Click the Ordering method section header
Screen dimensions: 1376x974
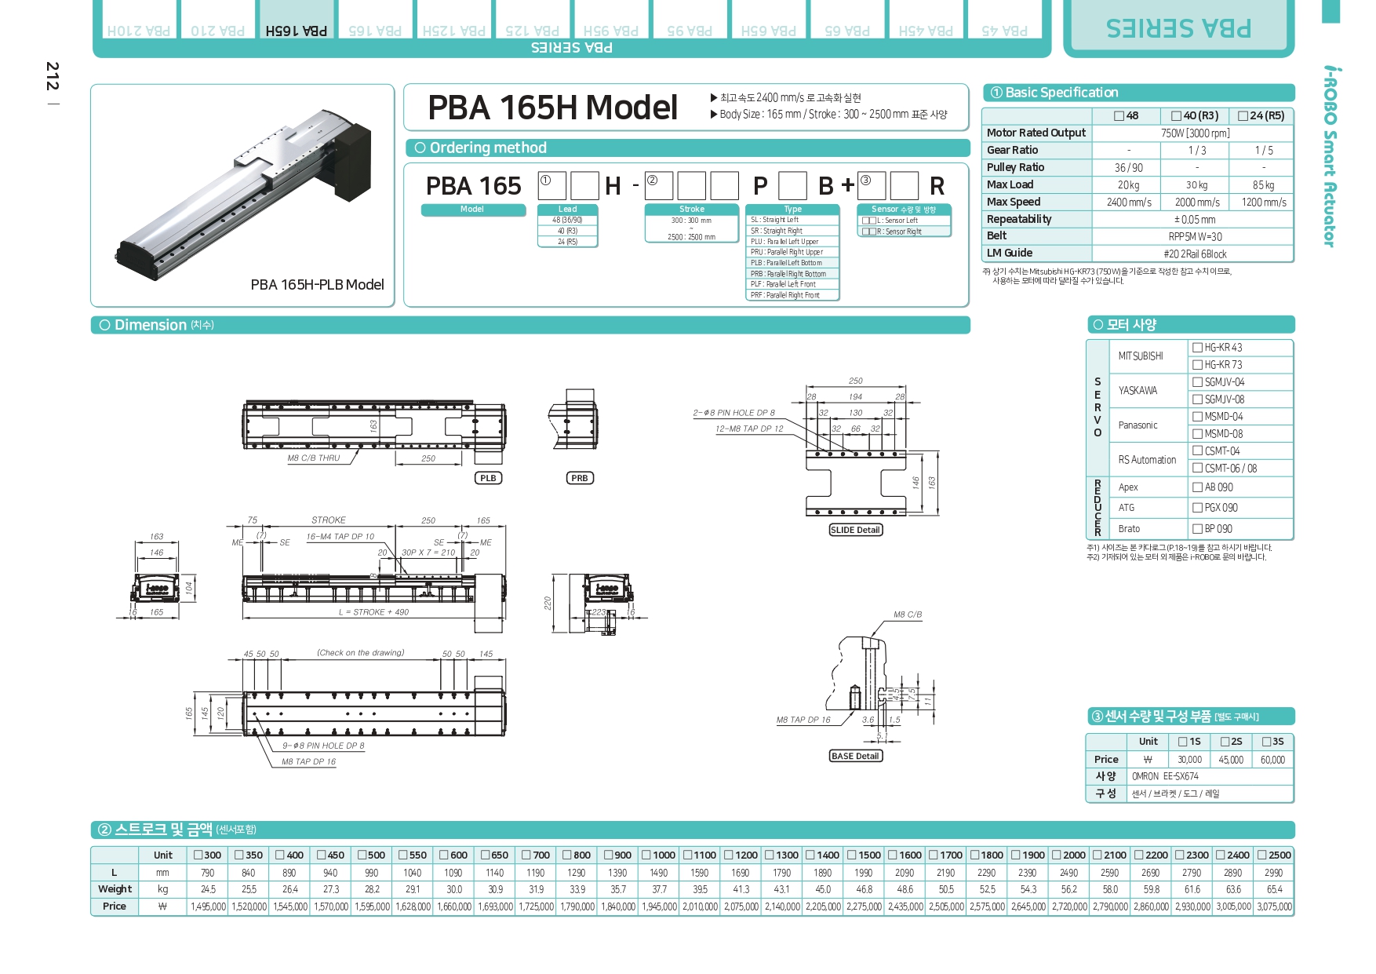[688, 148]
